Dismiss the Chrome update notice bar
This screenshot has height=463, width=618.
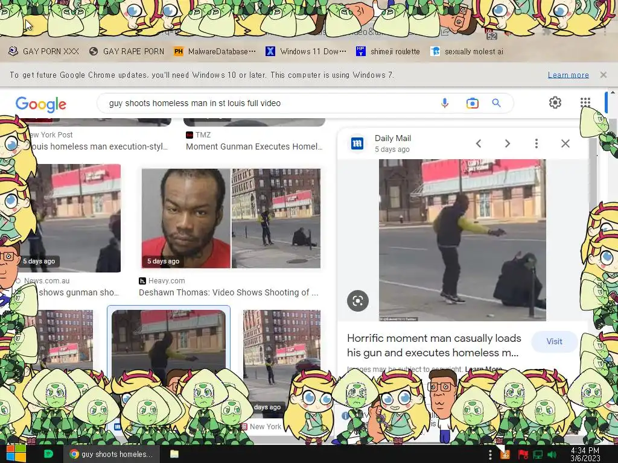point(603,75)
